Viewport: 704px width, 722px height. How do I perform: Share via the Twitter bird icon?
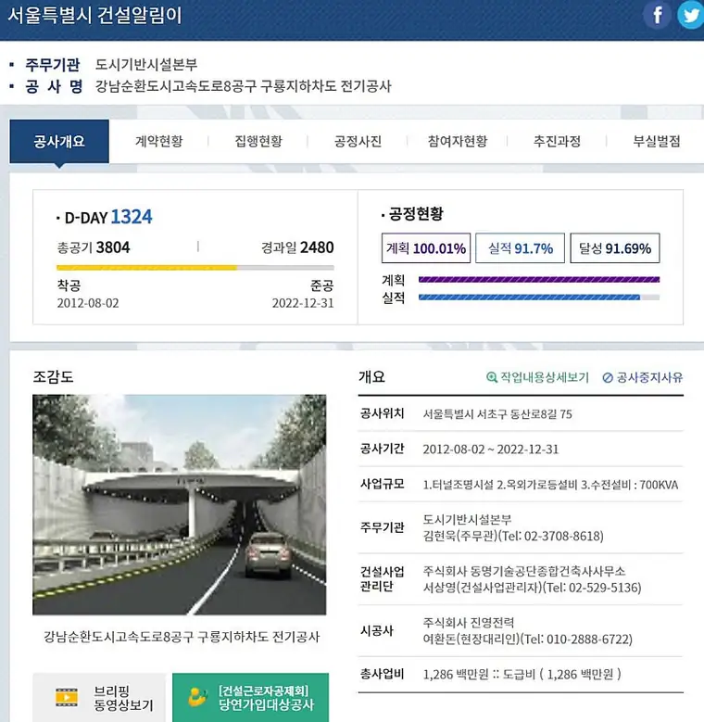pos(691,15)
